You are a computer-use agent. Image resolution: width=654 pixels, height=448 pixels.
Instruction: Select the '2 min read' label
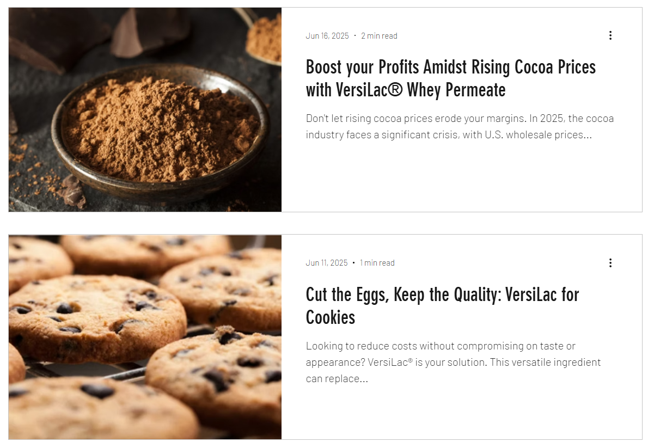click(379, 36)
